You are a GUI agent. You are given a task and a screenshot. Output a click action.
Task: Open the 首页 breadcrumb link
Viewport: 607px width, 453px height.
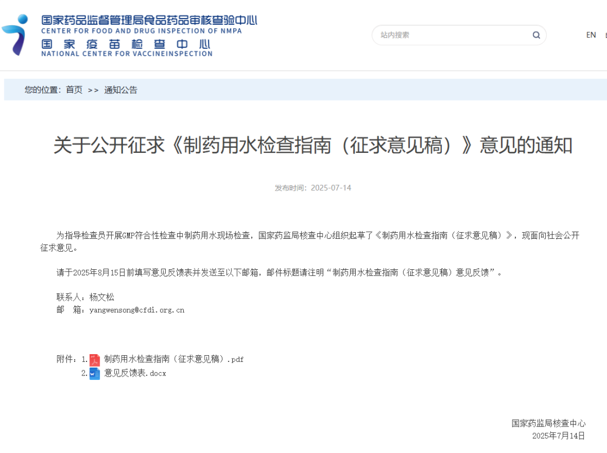(74, 90)
